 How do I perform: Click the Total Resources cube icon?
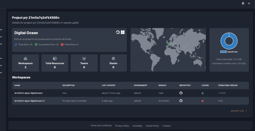55,58
